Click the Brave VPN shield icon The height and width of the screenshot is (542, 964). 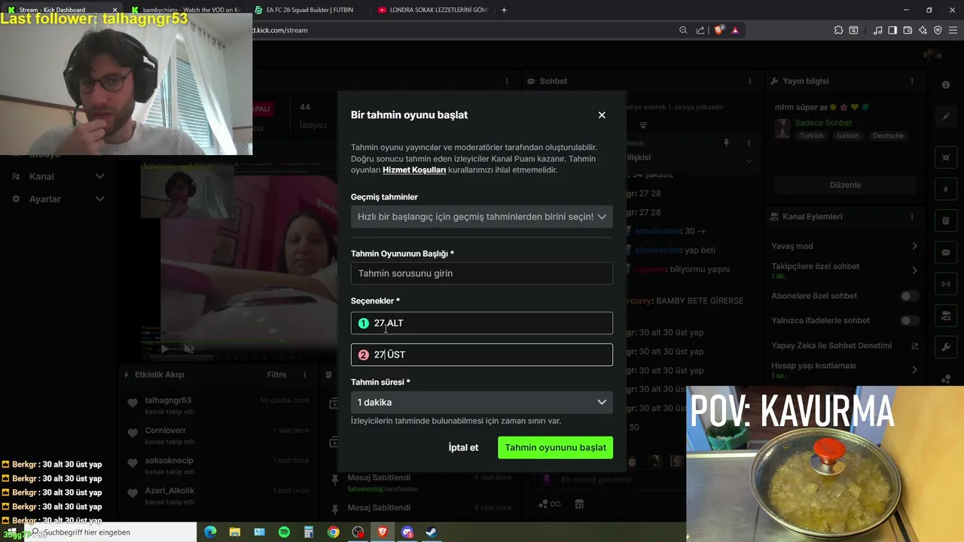[x=938, y=30]
